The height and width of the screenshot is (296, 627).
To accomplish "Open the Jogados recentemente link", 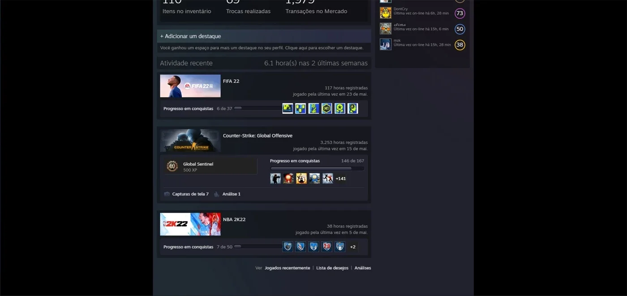I will (287, 268).
